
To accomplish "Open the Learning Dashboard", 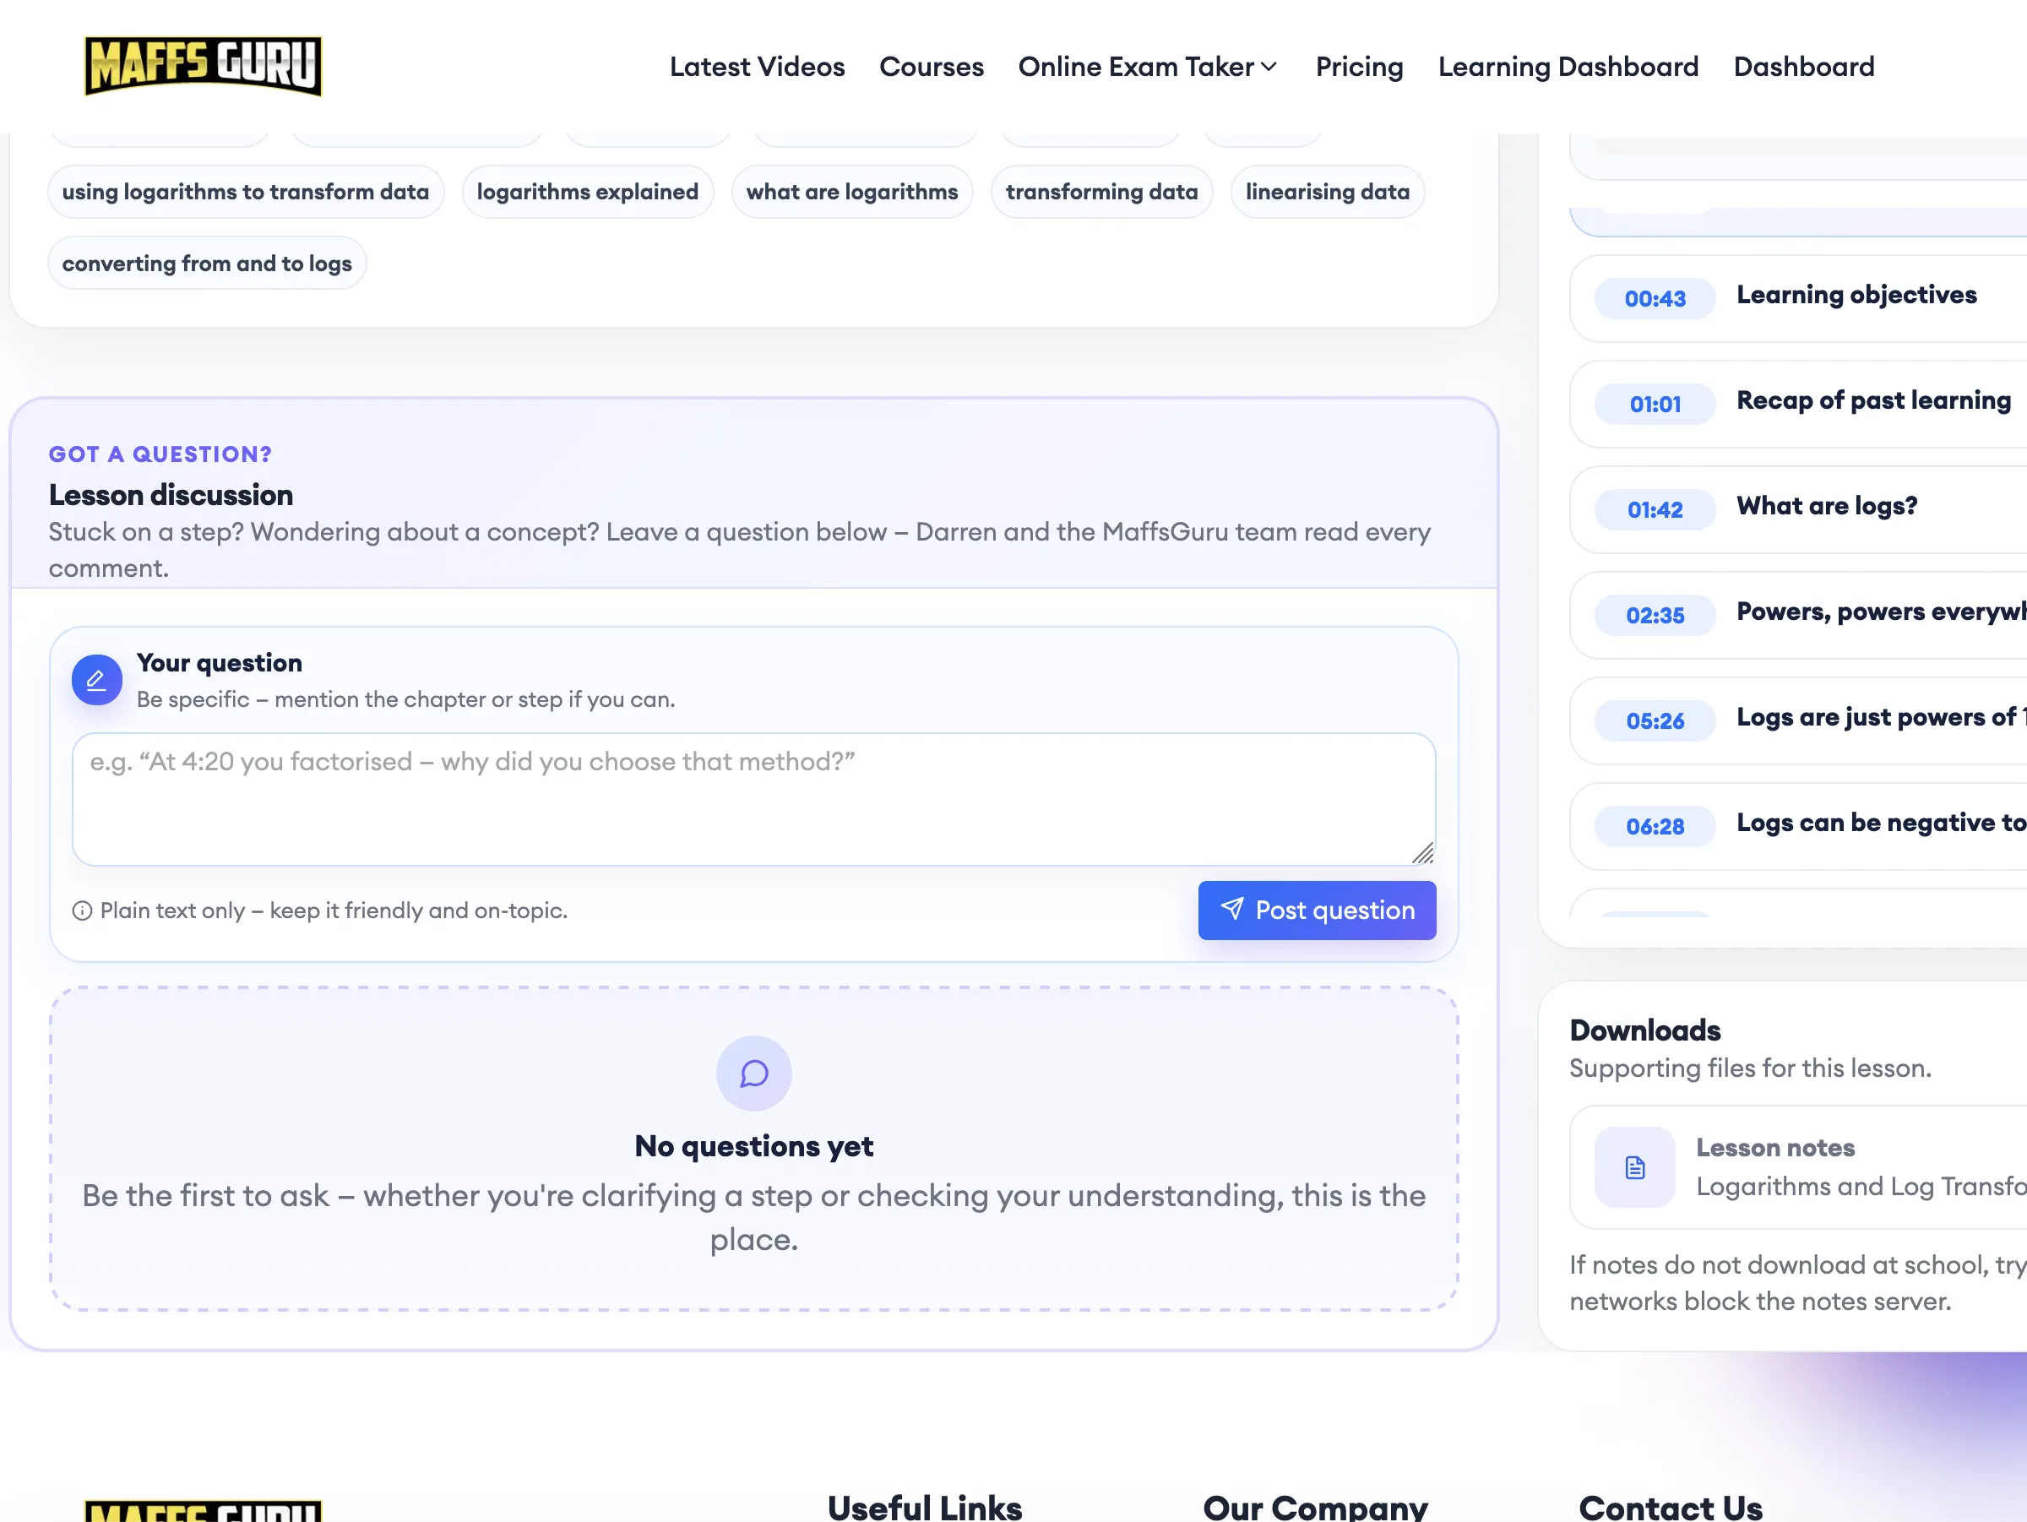I will point(1568,67).
